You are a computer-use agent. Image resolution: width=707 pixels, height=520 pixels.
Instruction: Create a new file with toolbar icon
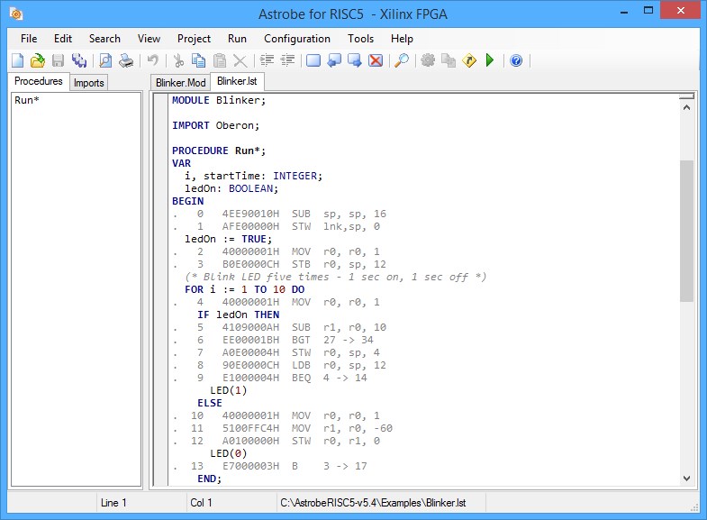point(18,60)
